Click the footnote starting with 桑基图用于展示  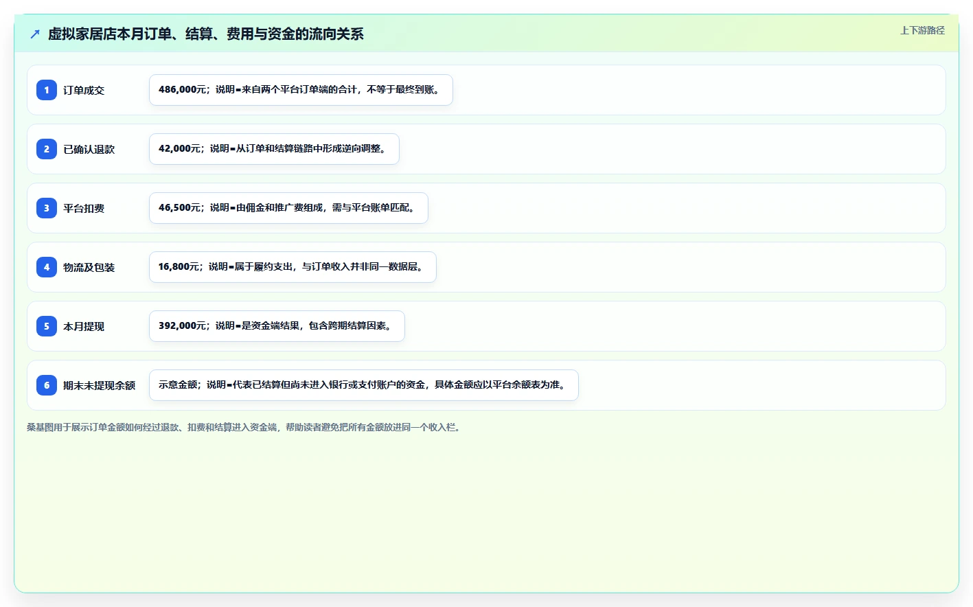coord(245,427)
